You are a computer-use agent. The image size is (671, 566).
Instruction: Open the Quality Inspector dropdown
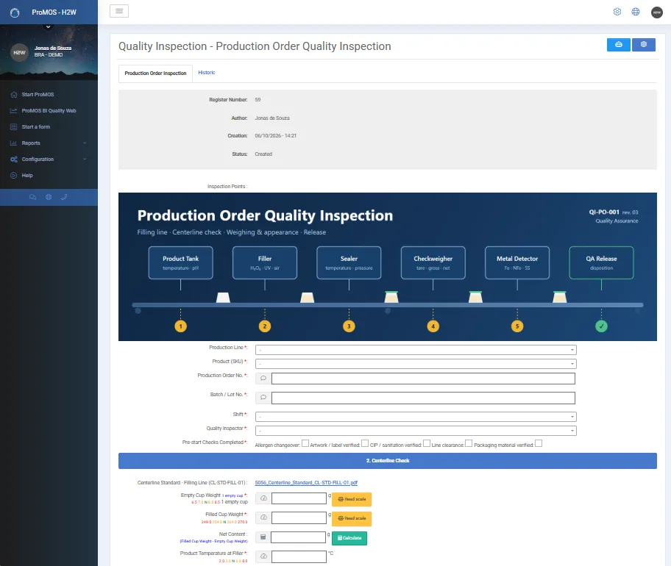coord(416,431)
